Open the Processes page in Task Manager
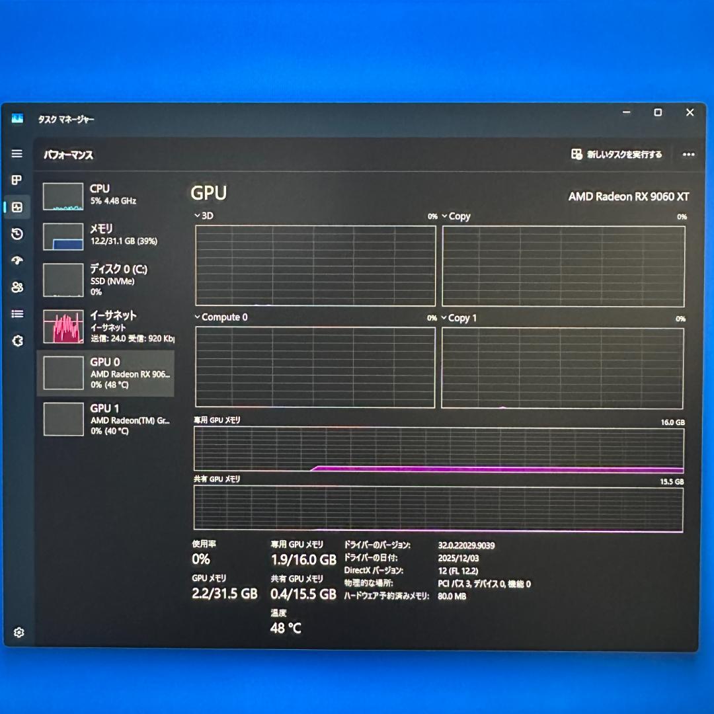The width and height of the screenshot is (714, 714). 17,180
